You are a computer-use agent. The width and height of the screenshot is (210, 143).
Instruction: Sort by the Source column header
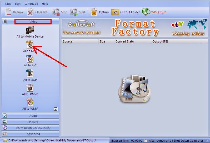pyautogui.click(x=80, y=41)
